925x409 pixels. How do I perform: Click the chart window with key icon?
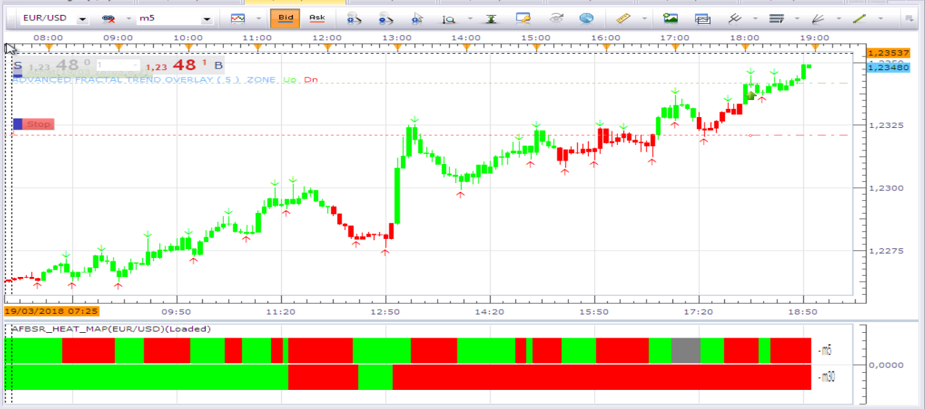[x=523, y=18]
